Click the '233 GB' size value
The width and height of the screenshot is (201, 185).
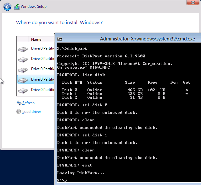pyautogui.click(x=135, y=94)
